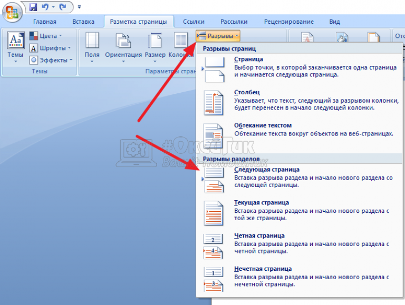405x305 pixels.
Task: Switch to the Вставка tab
Action: click(83, 22)
